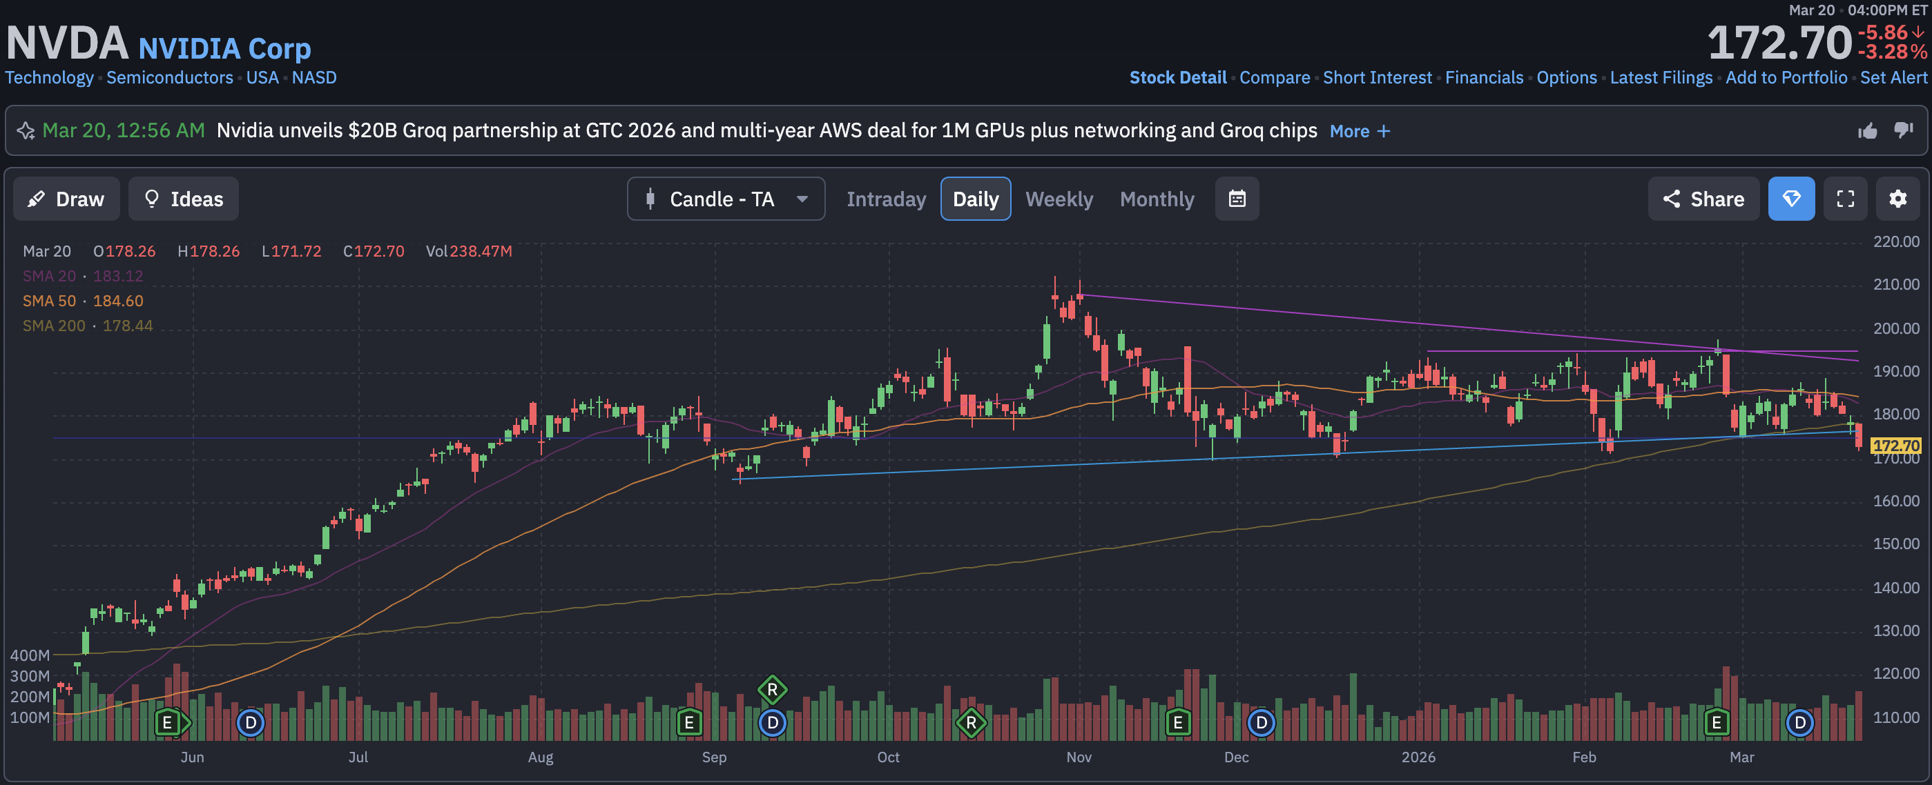Go to the Financials page link

[1483, 78]
